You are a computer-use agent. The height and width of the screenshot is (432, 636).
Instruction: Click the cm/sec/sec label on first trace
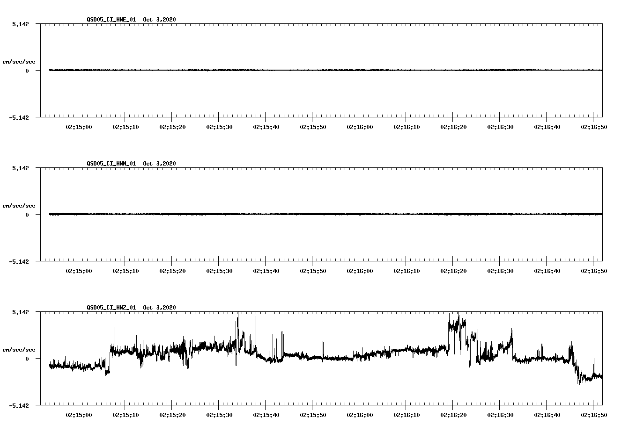click(x=19, y=61)
